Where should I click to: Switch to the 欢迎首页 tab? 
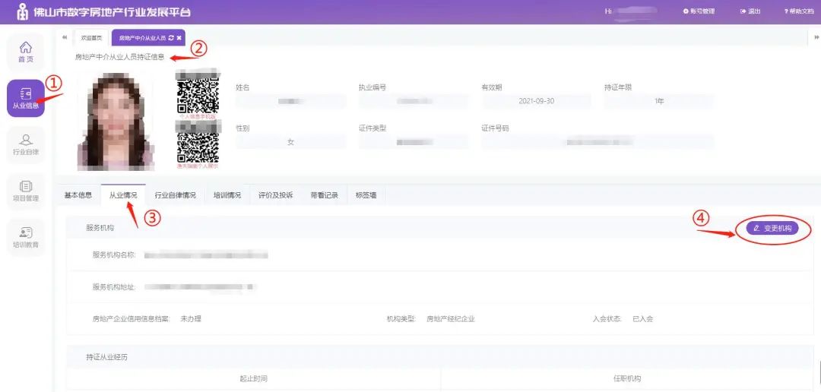pyautogui.click(x=91, y=37)
